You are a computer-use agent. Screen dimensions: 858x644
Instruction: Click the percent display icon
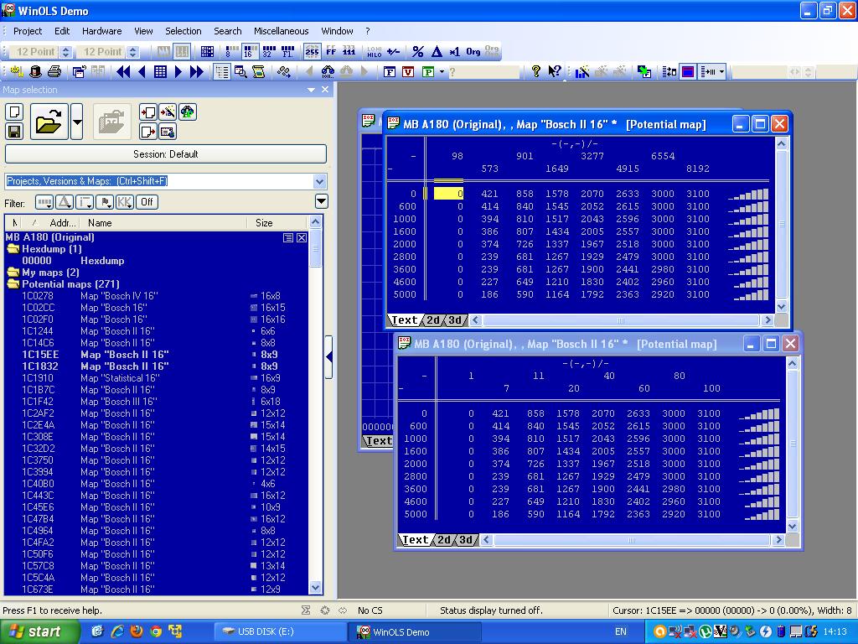(418, 51)
